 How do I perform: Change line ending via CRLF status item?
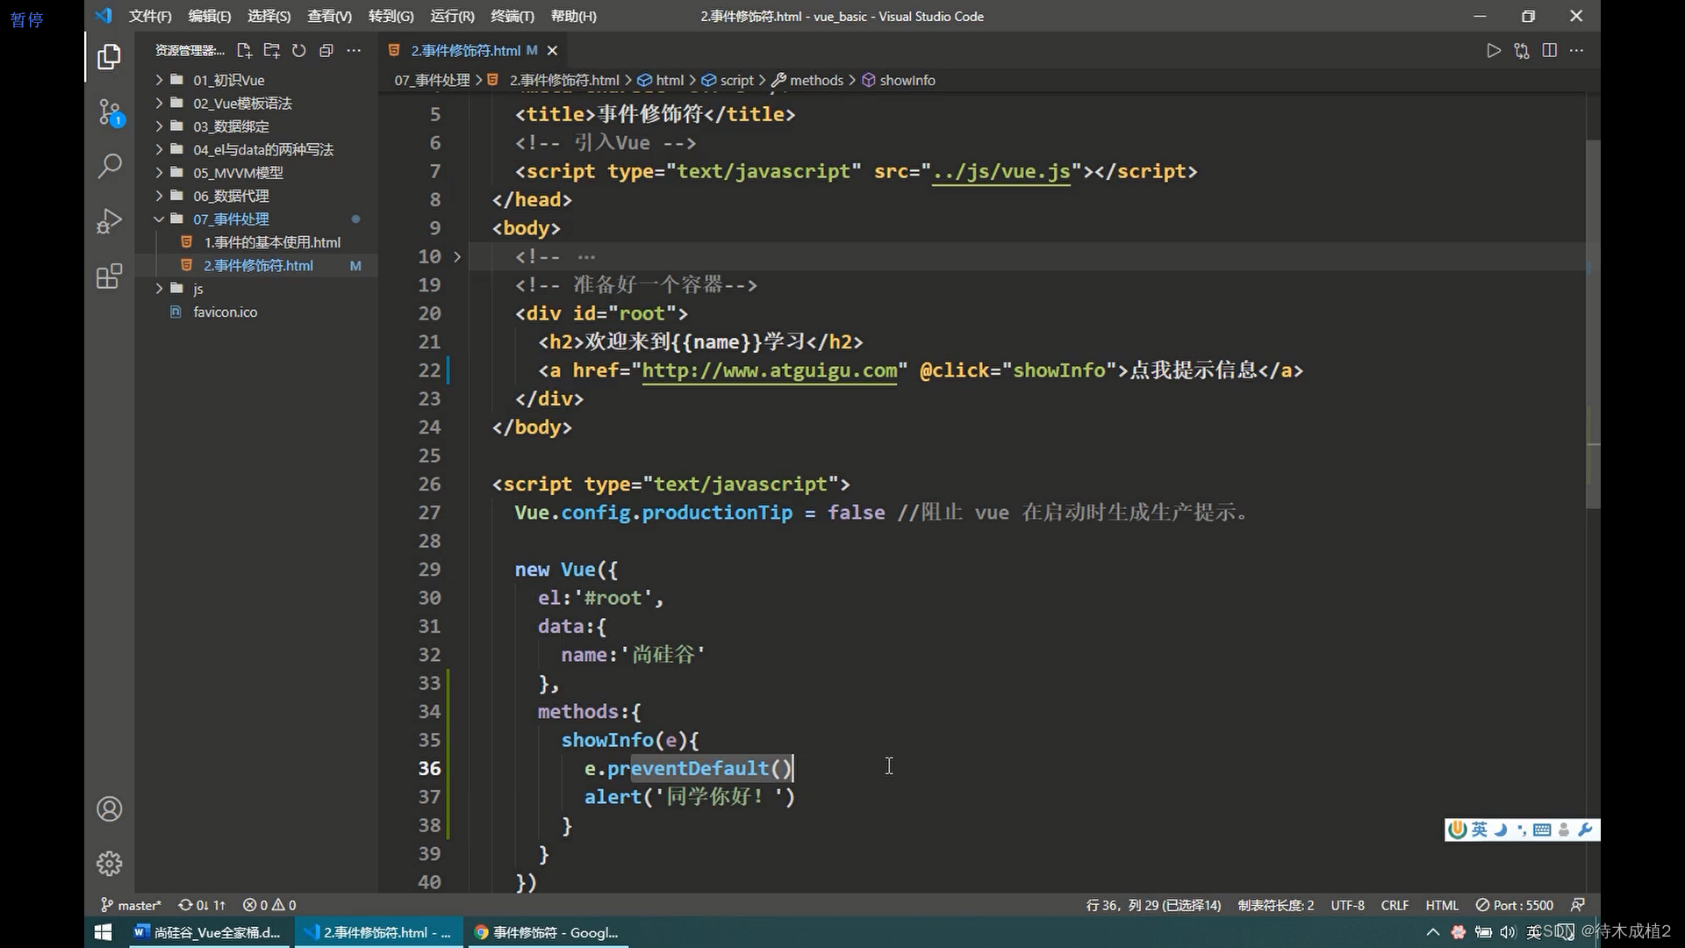[x=1395, y=905]
